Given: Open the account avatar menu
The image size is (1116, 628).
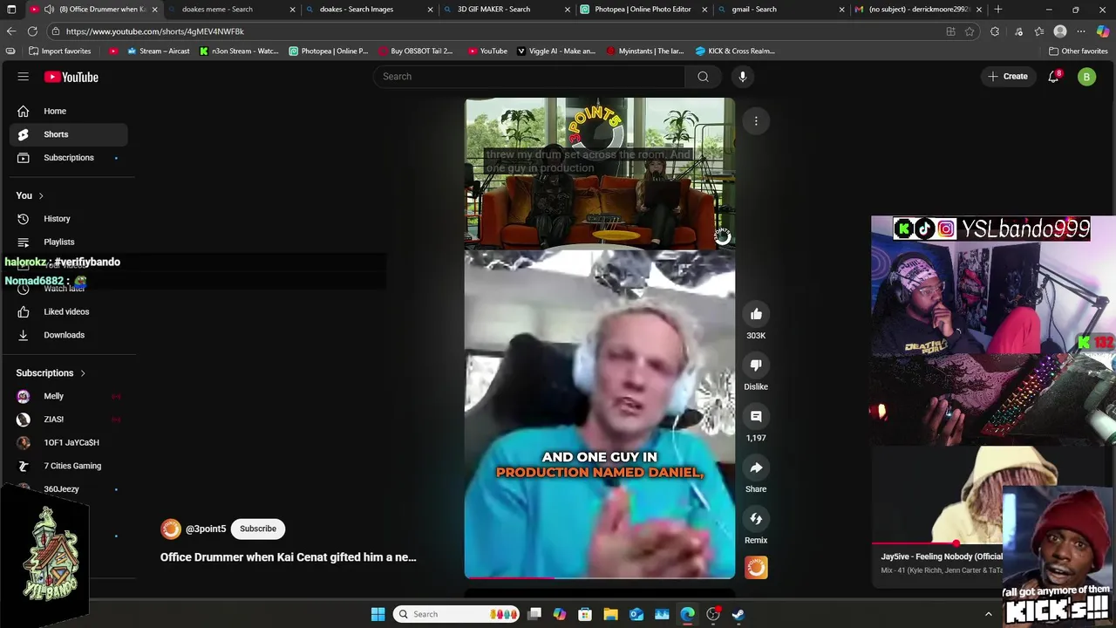Looking at the screenshot, I should [x=1086, y=77].
